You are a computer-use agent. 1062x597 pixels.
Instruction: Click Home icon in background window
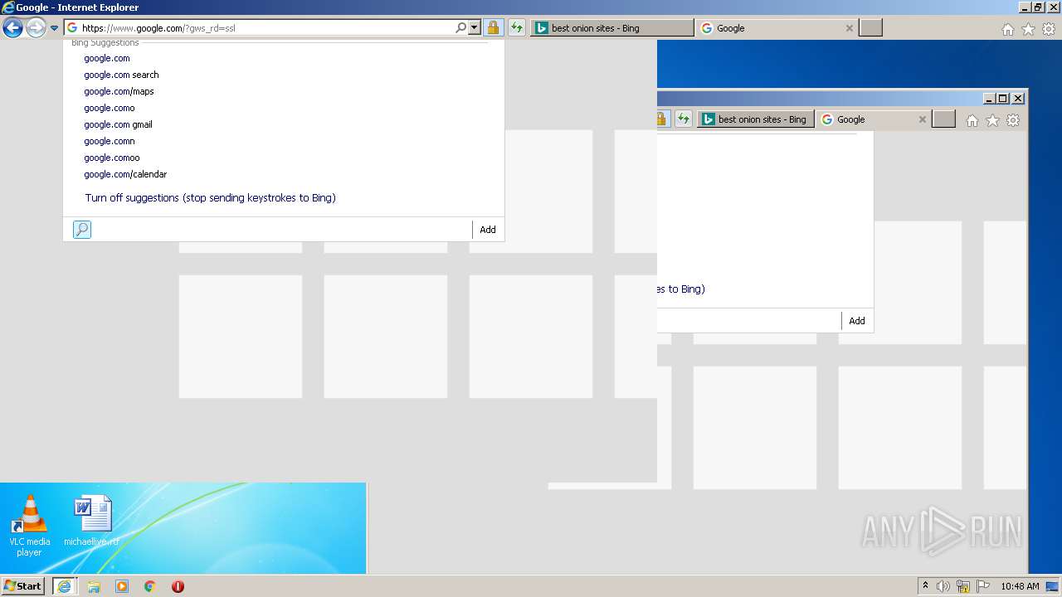coord(972,120)
